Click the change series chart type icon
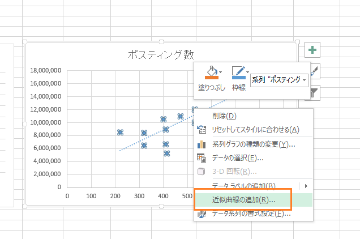This screenshot has width=360, height=239. (202, 144)
